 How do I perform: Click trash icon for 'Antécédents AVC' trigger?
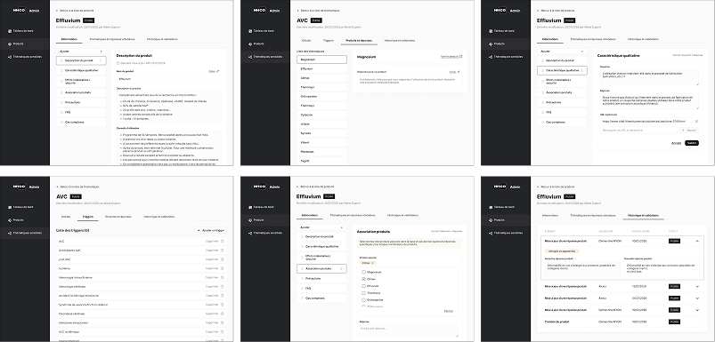222,251
